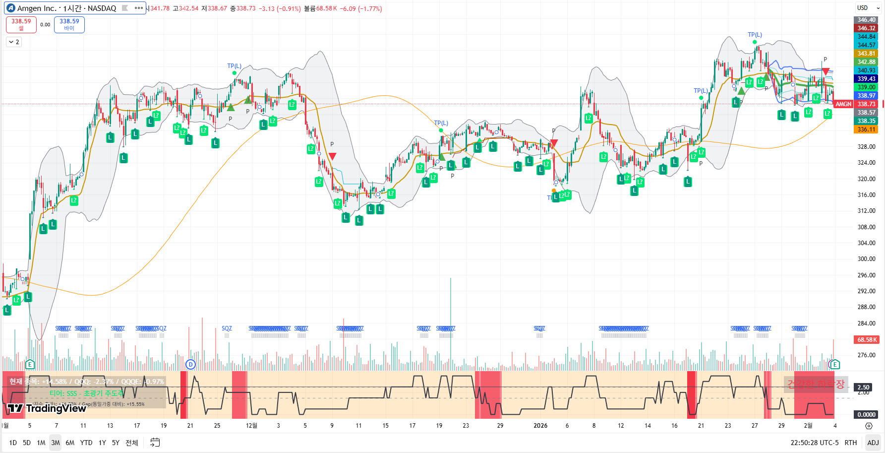The height and width of the screenshot is (453, 885).
Task: Open the RTH session menu
Action: [x=851, y=443]
